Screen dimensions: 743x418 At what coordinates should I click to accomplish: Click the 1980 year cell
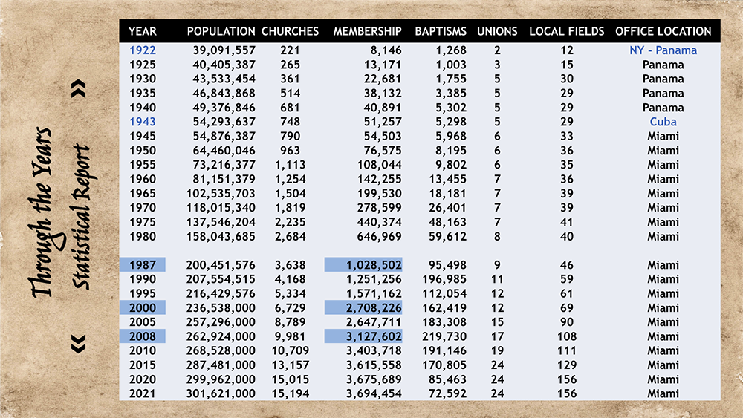pyautogui.click(x=143, y=236)
